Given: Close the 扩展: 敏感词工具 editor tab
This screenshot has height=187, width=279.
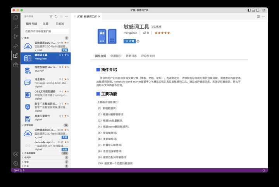Looking at the screenshot, I should tap(99, 16).
